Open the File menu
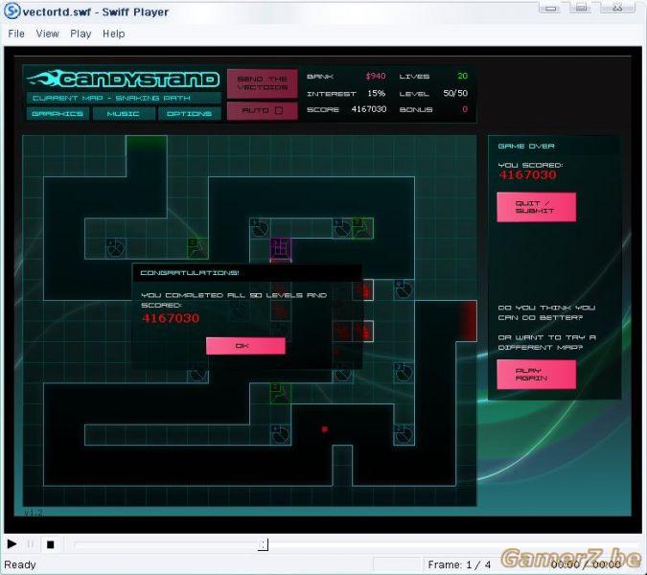This screenshot has height=575, width=647. 16,34
